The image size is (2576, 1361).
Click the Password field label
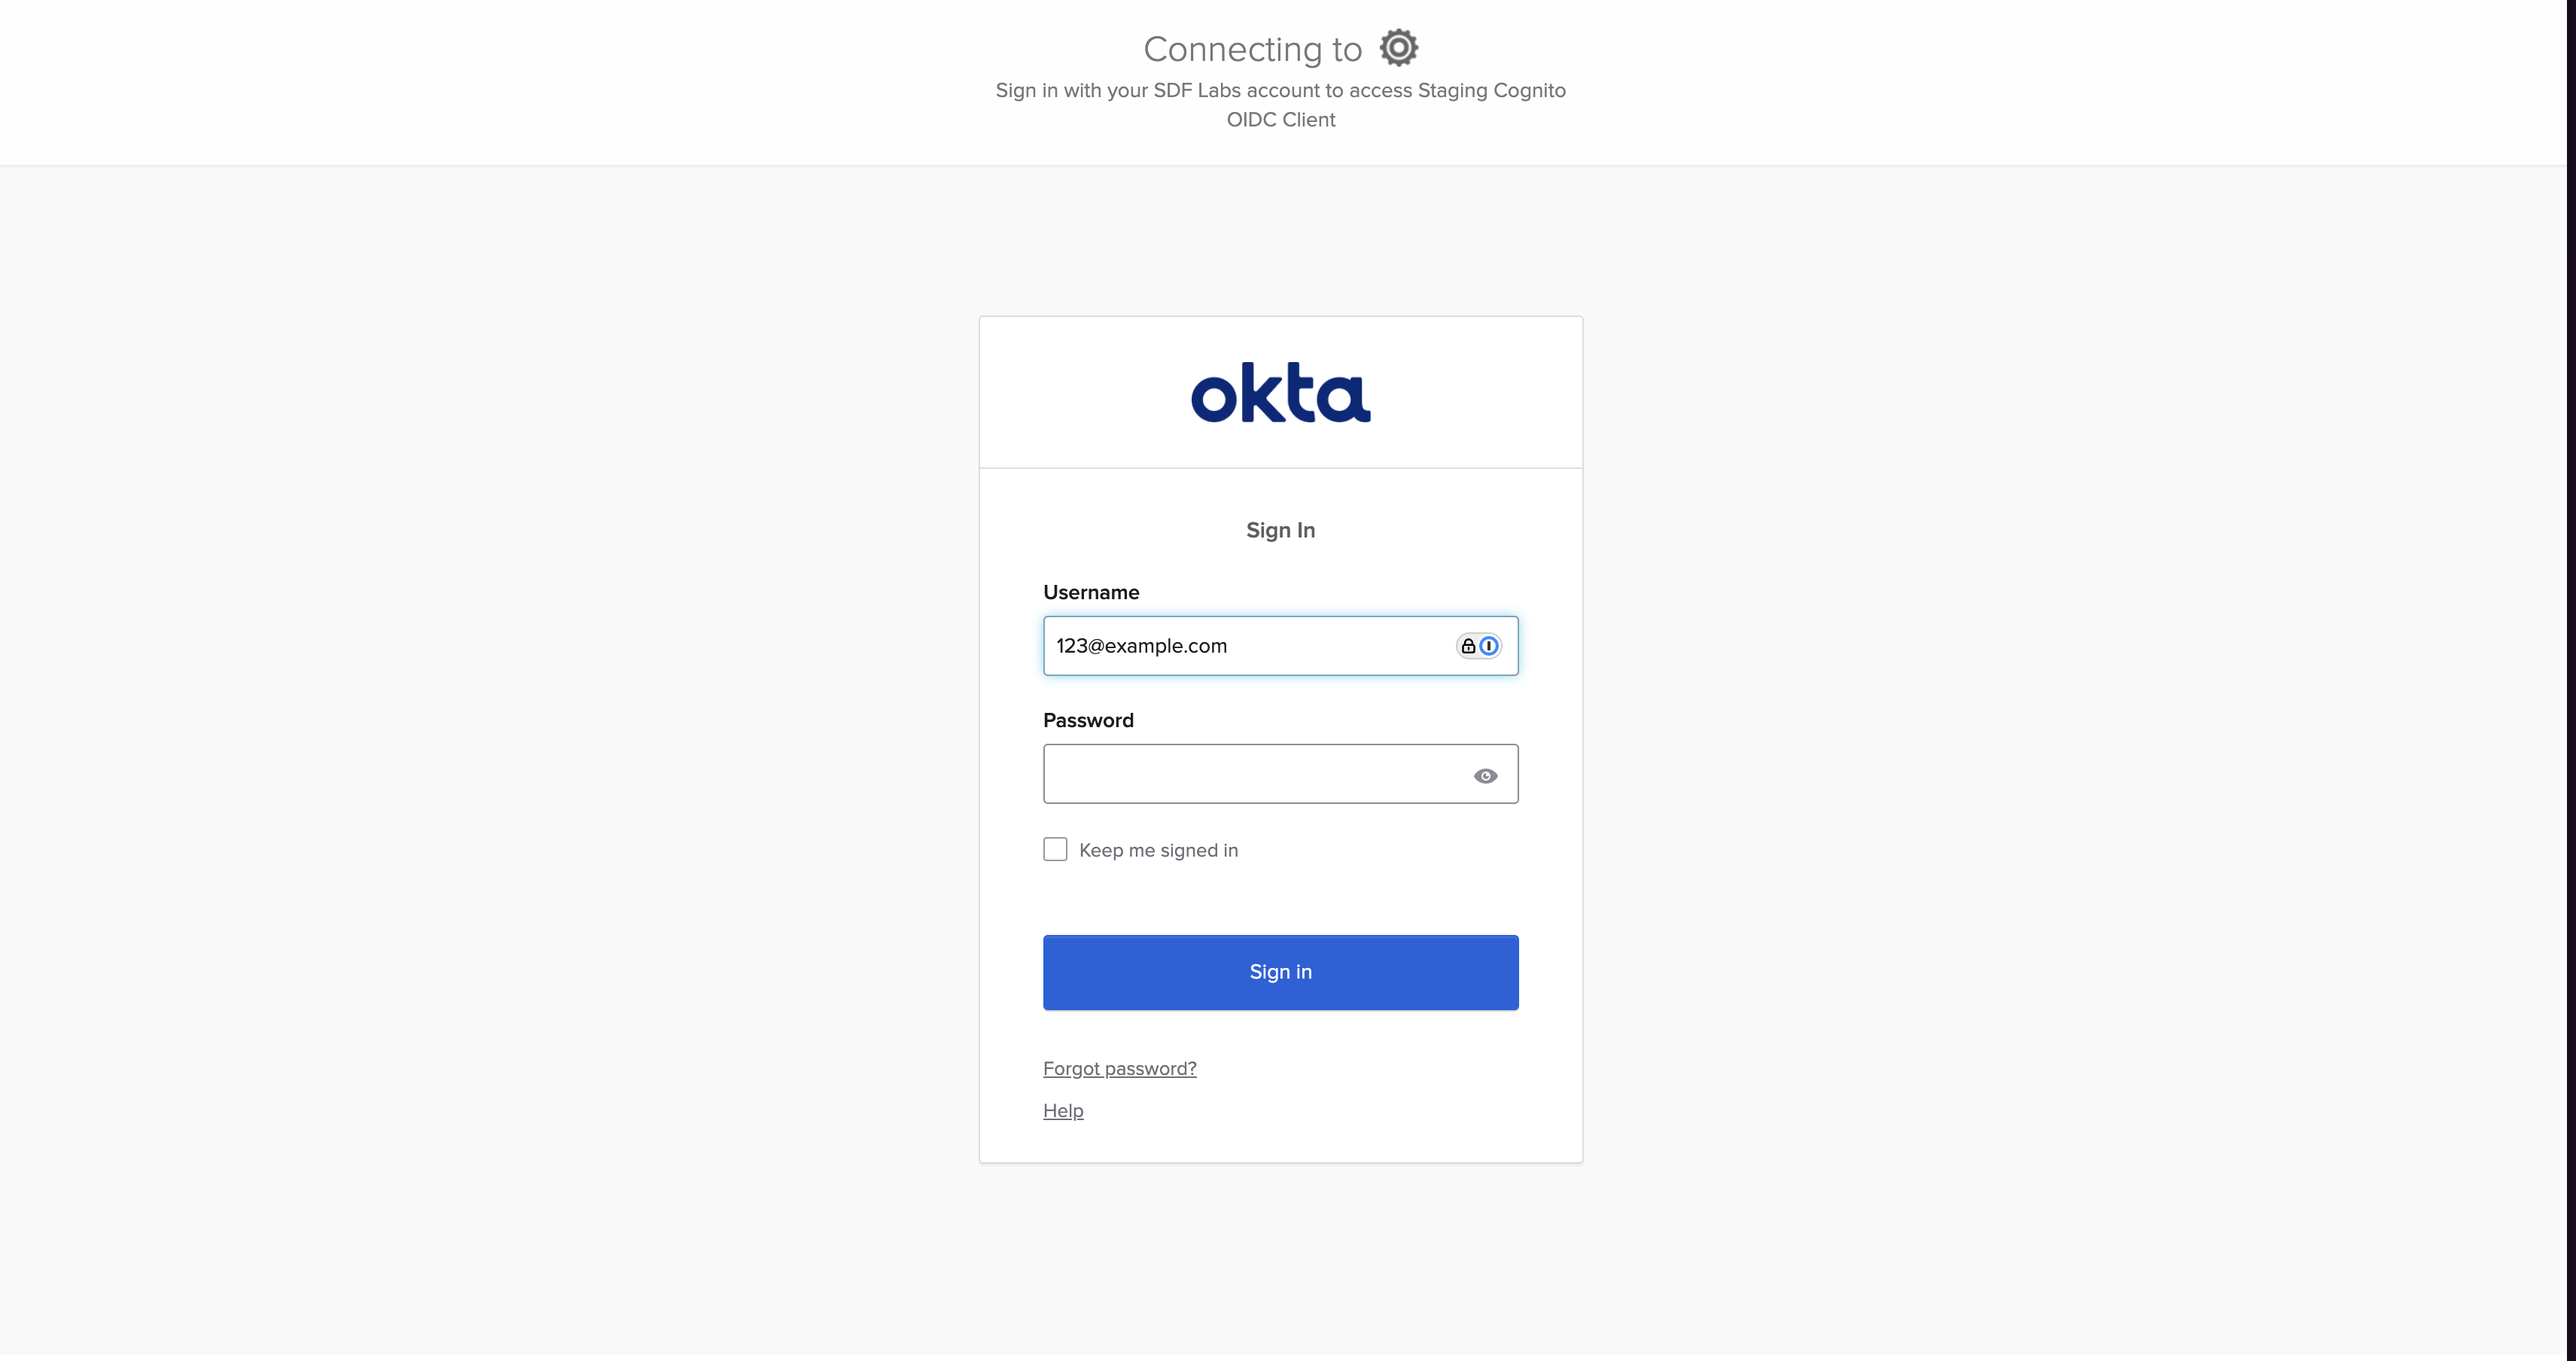pos(1088,720)
